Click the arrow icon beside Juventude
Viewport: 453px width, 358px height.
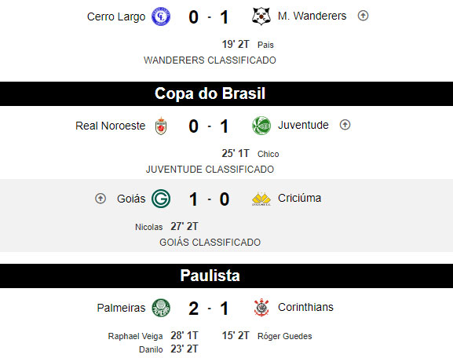[x=345, y=125]
